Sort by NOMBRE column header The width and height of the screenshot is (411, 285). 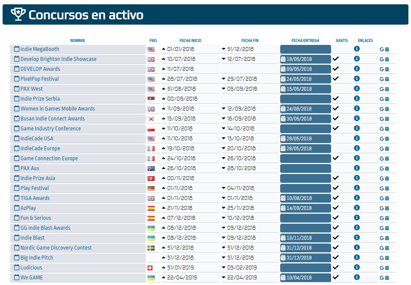(78, 41)
